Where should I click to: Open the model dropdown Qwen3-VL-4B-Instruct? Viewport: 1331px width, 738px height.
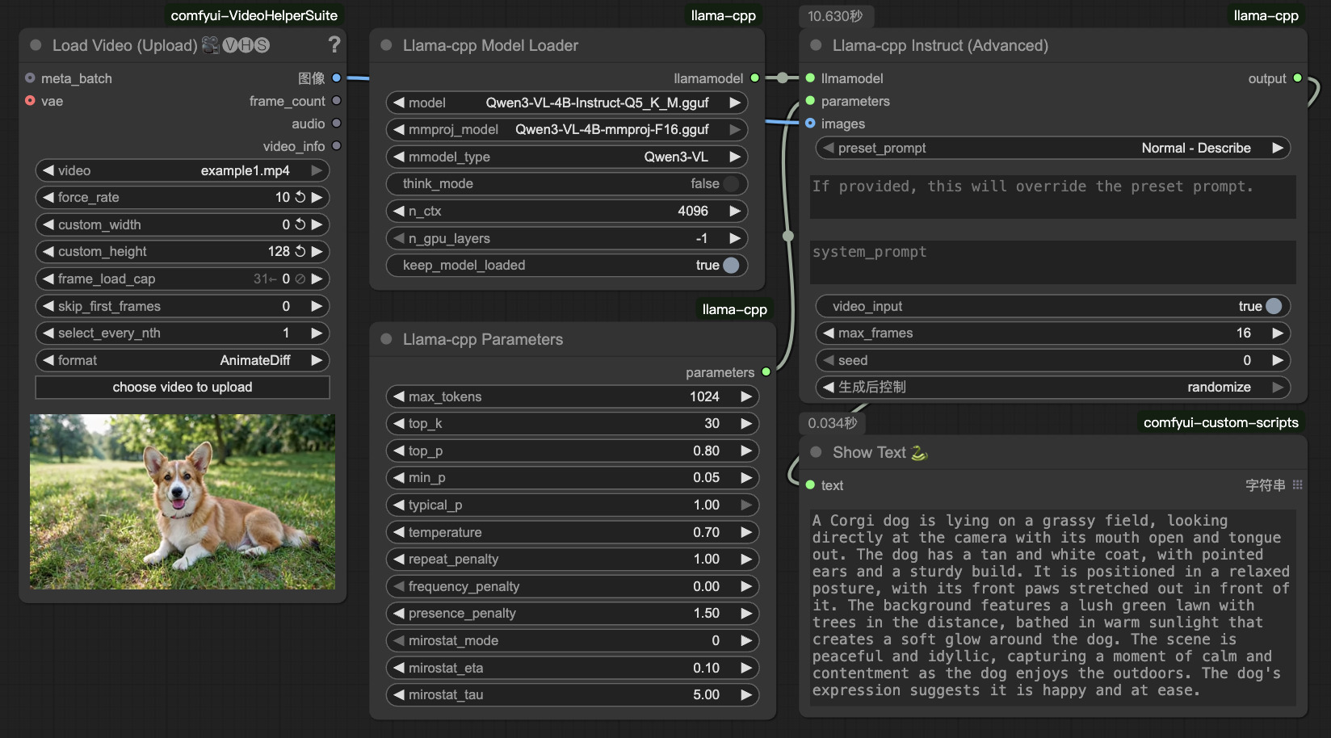point(567,103)
